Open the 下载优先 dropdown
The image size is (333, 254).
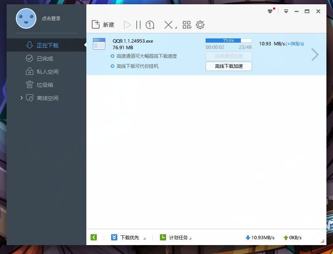[x=129, y=237]
